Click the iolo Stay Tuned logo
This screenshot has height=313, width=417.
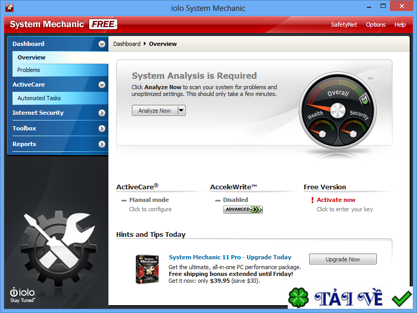click(x=23, y=295)
